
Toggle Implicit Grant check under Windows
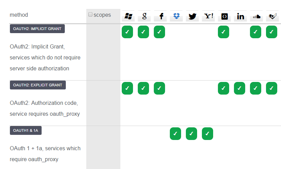[x=127, y=32]
